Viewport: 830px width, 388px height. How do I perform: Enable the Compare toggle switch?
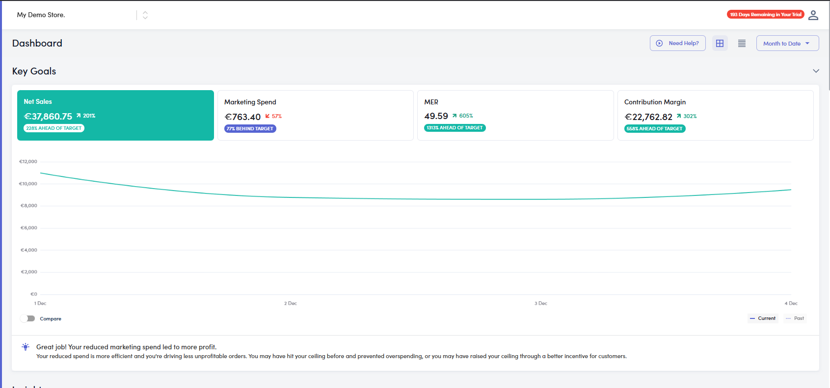28,318
